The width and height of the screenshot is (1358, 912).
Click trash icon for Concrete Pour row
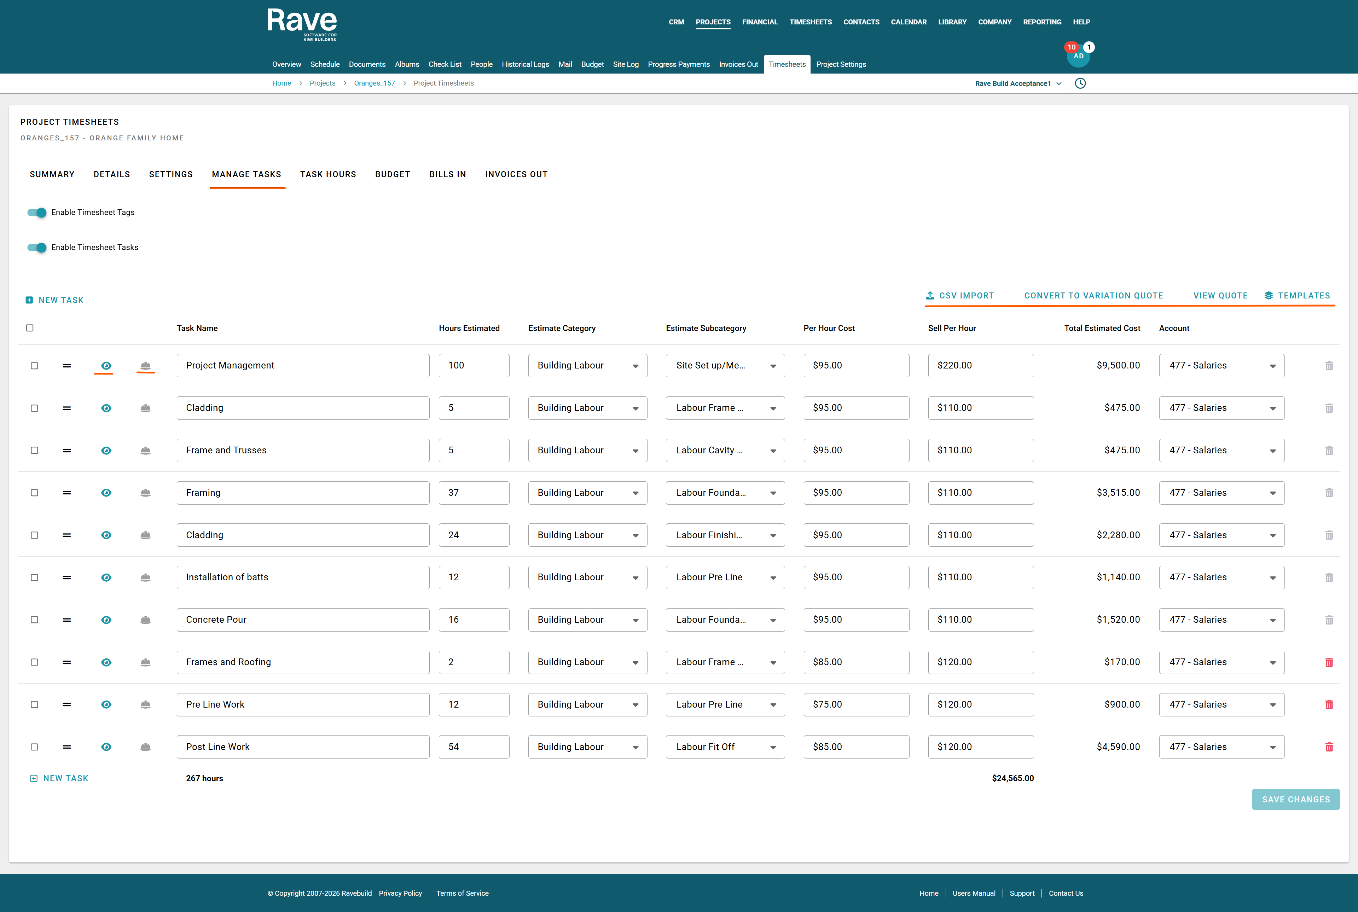point(1329,620)
